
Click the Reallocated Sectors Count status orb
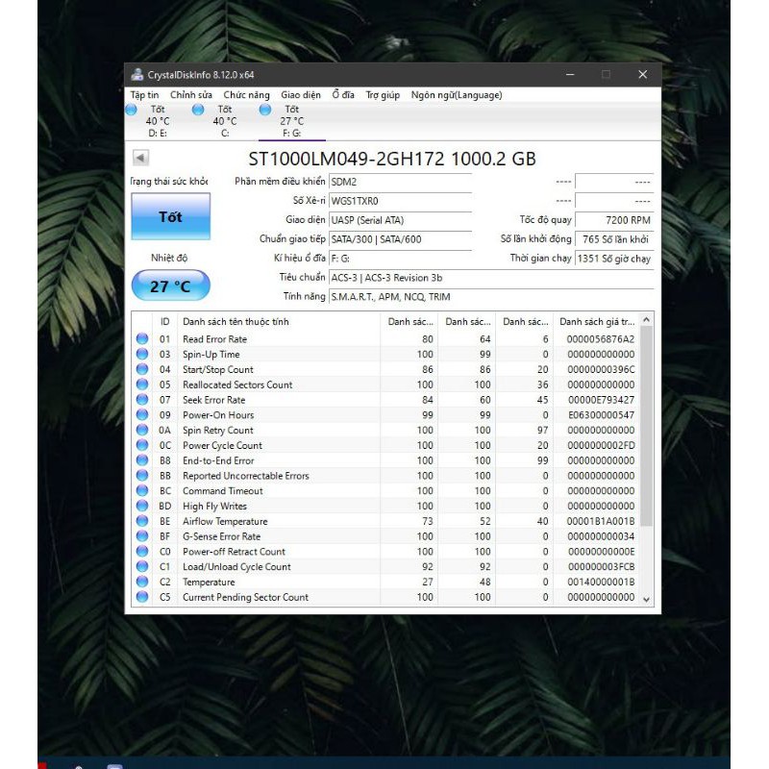click(142, 384)
